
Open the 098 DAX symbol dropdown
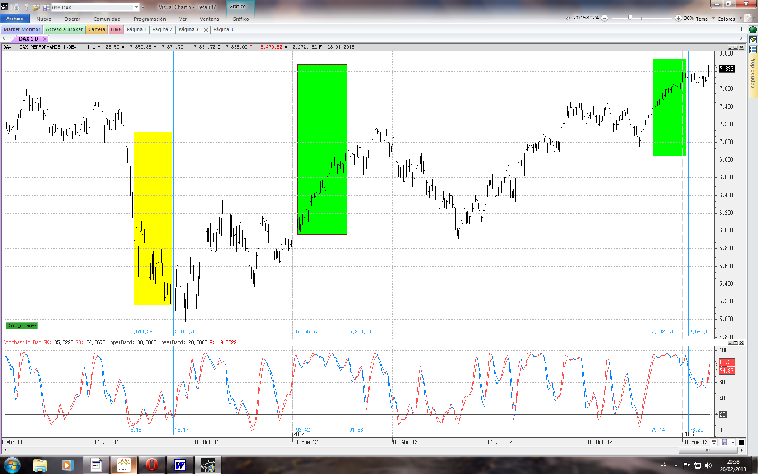tap(136, 7)
